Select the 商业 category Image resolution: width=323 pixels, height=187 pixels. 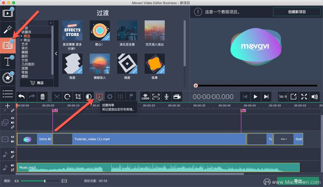[27, 40]
